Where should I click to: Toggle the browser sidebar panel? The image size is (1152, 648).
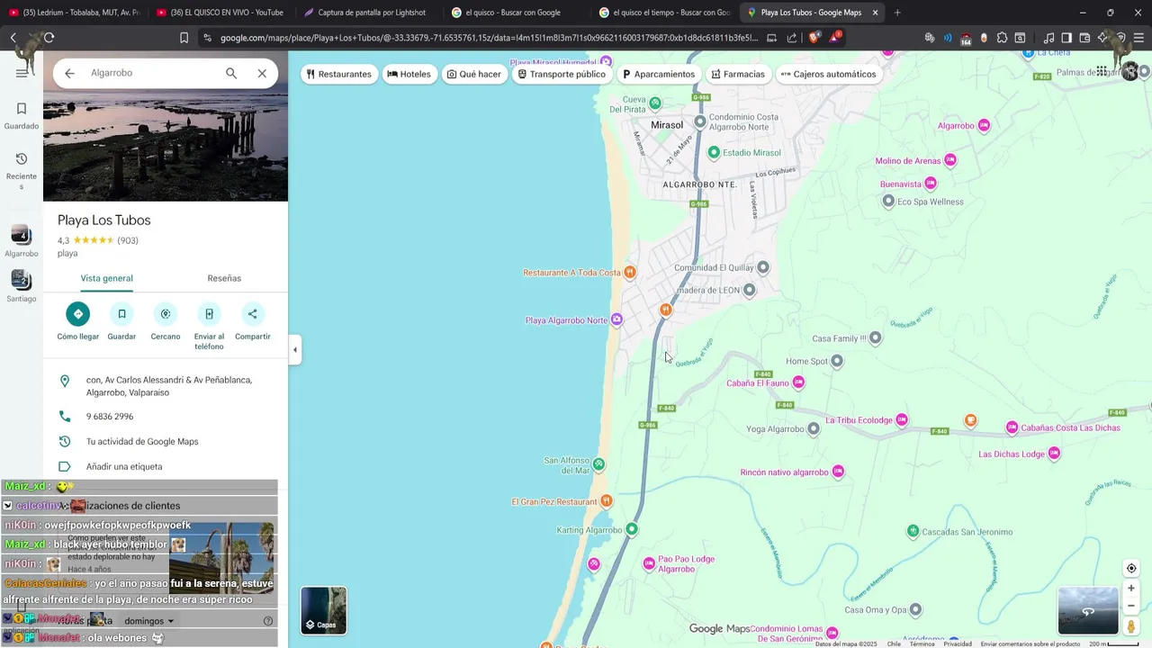[x=1066, y=38]
